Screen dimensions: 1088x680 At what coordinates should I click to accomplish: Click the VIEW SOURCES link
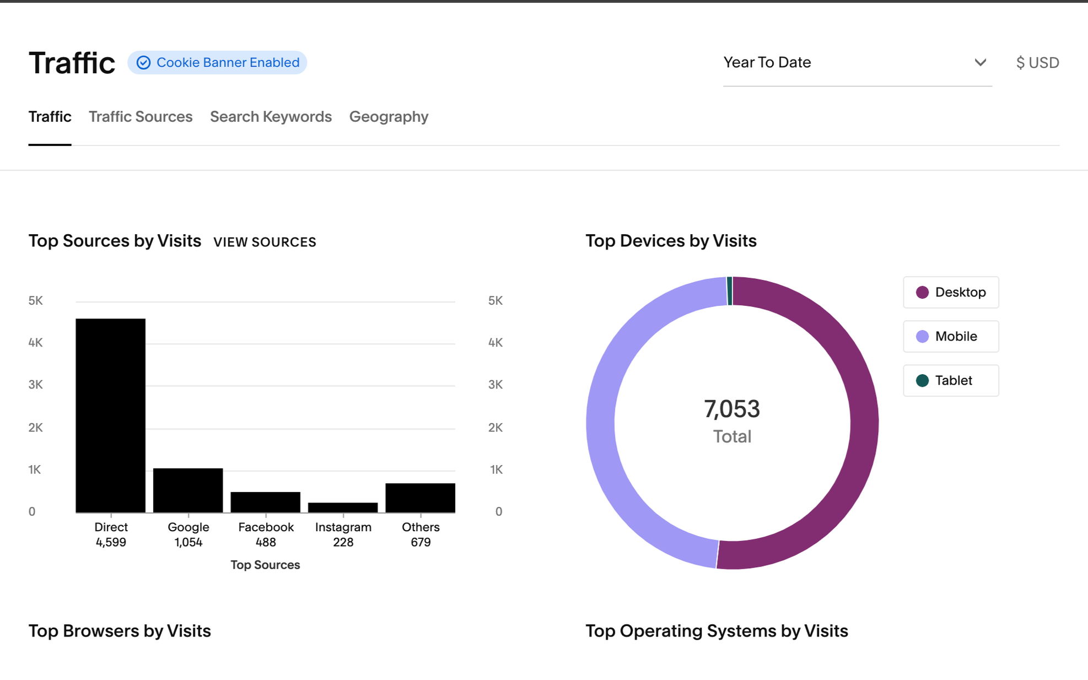(x=265, y=242)
